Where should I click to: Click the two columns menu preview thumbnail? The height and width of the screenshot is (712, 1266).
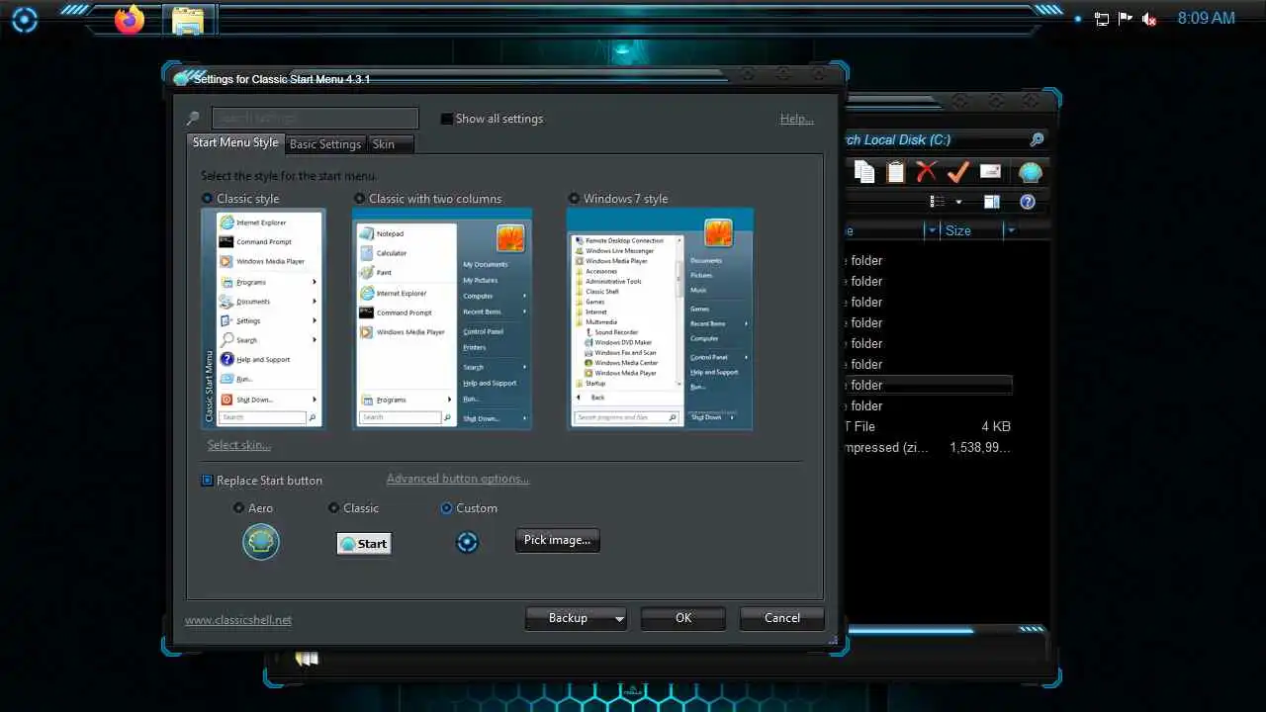pos(441,318)
